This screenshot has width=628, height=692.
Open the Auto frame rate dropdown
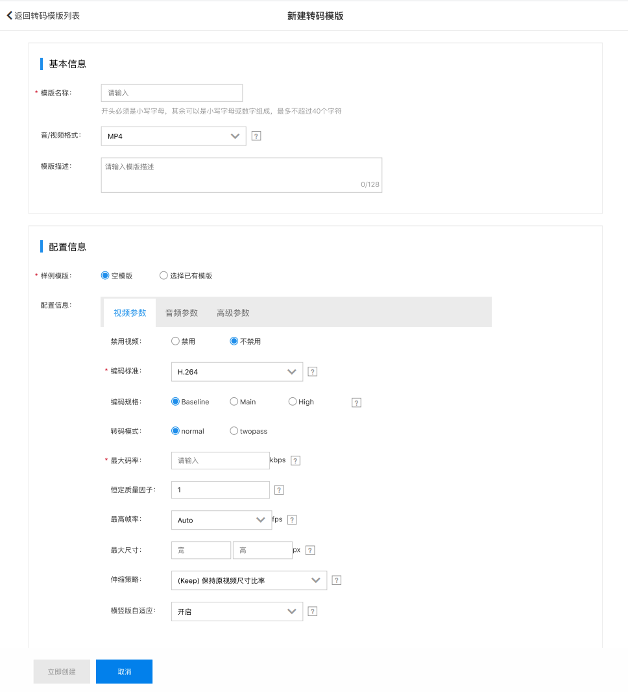221,520
